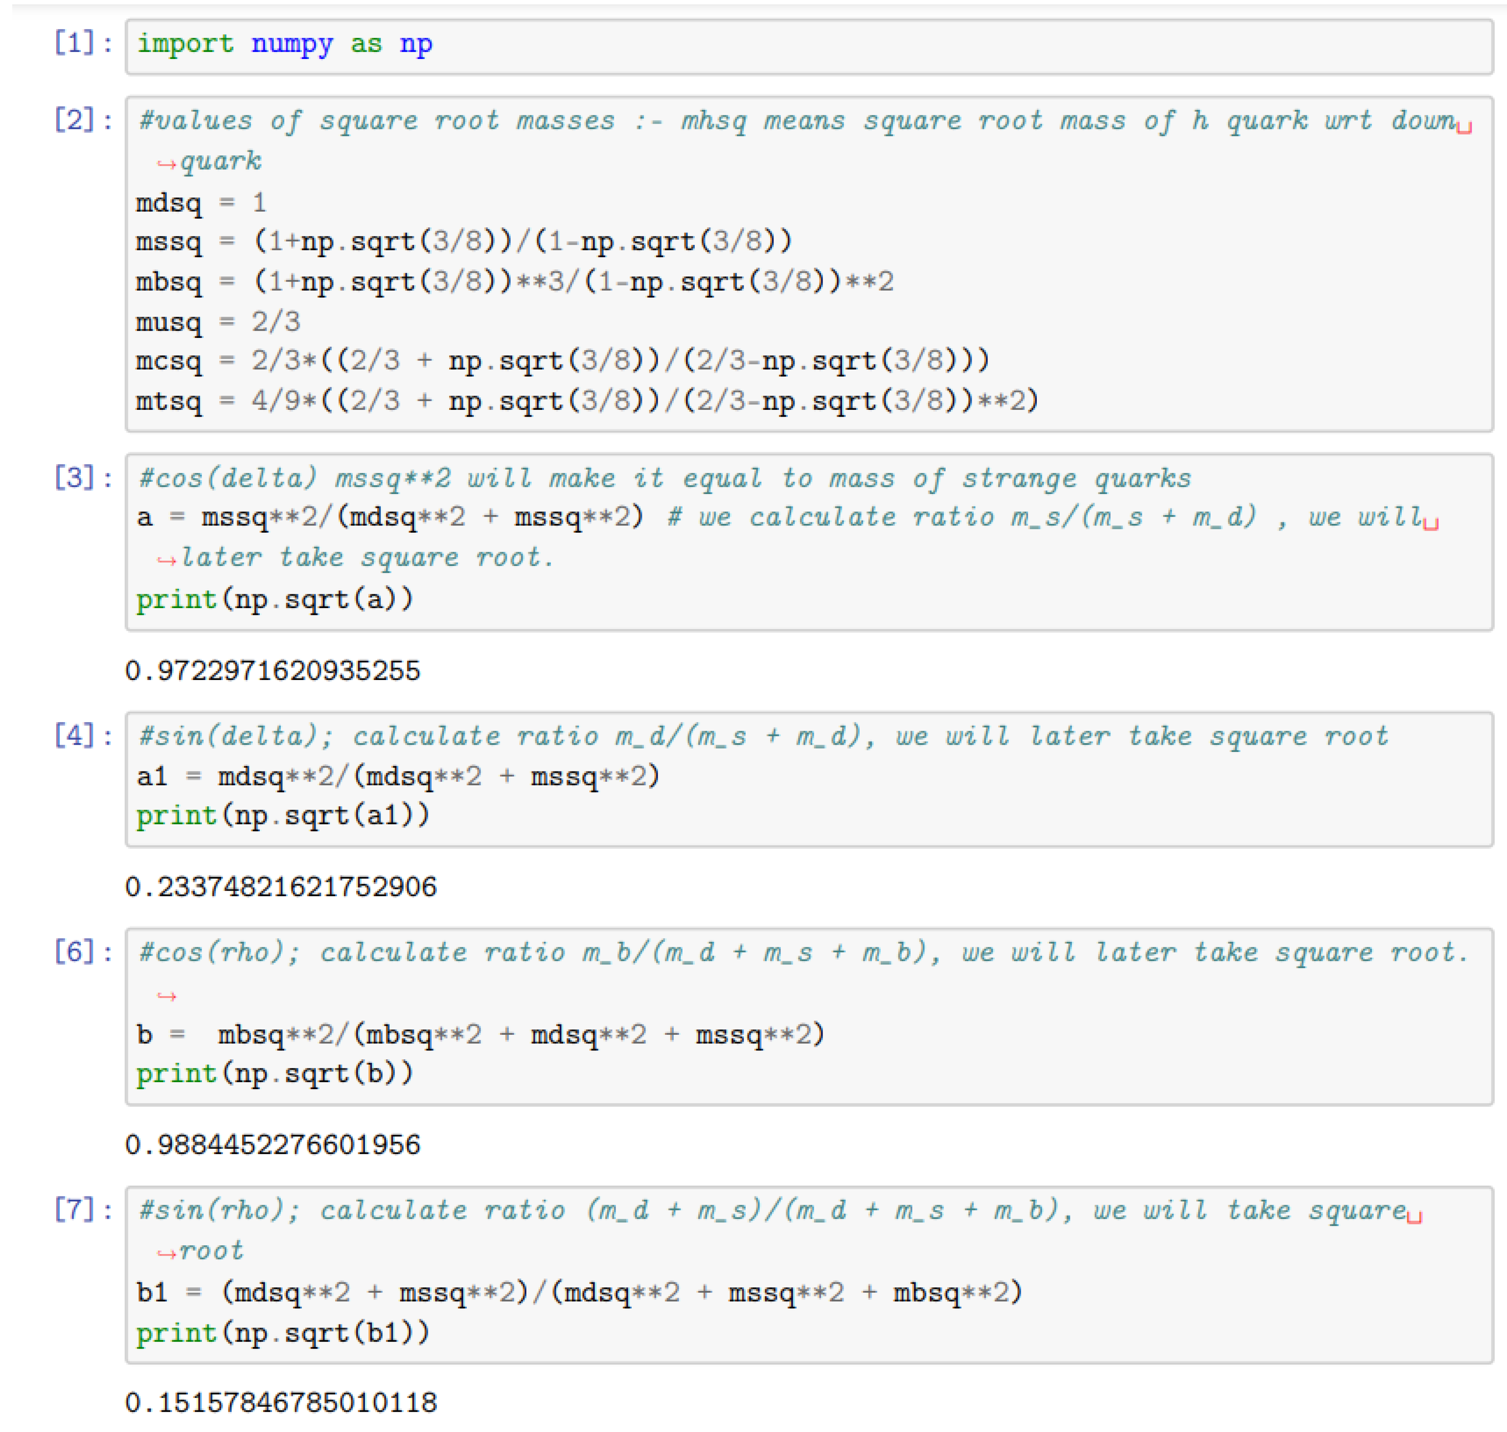
Task: Click output value 0.9722971620935255
Action: 272,671
